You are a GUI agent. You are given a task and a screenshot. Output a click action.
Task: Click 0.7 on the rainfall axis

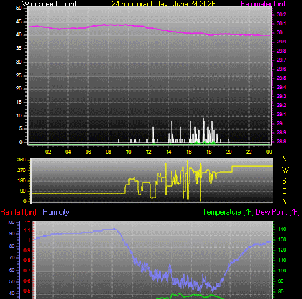pyautogui.click(x=27, y=270)
